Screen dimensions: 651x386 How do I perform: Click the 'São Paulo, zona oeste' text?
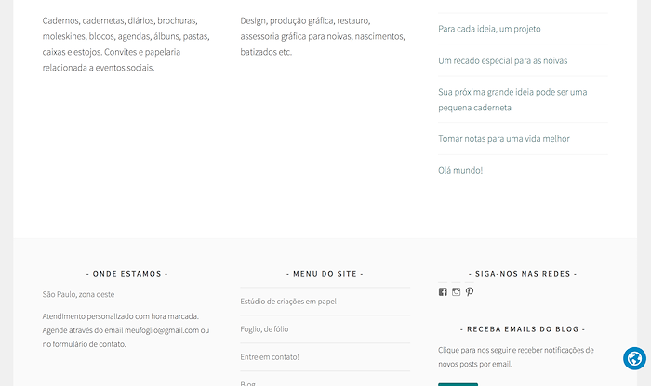pyautogui.click(x=78, y=294)
